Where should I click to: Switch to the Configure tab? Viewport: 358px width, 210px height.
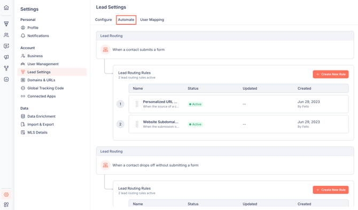click(104, 20)
